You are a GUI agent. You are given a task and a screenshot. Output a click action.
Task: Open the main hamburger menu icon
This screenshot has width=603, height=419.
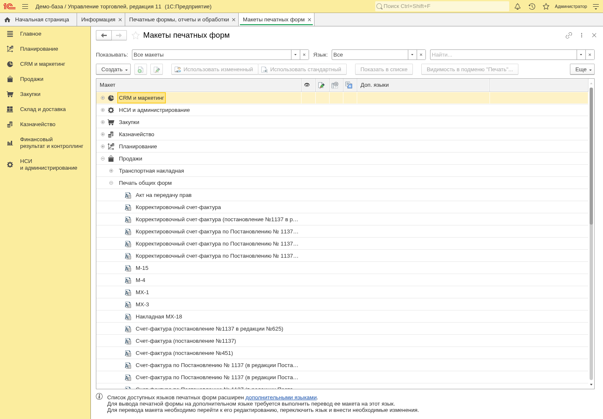(25, 6)
